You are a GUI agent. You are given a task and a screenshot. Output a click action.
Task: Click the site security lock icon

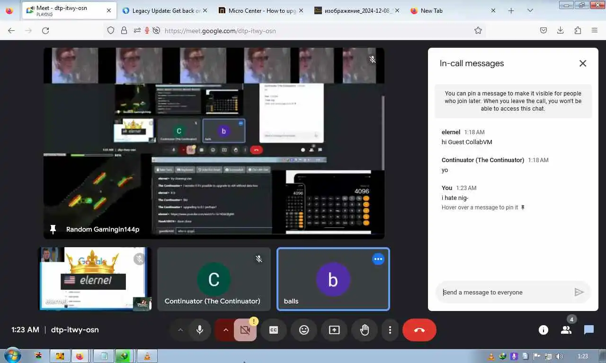pyautogui.click(x=124, y=30)
